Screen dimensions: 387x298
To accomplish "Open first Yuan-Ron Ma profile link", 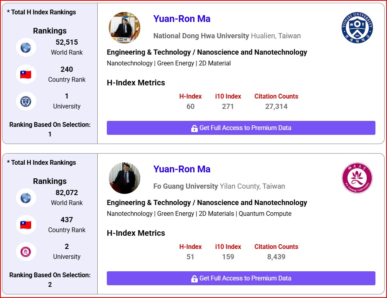I will (182, 19).
